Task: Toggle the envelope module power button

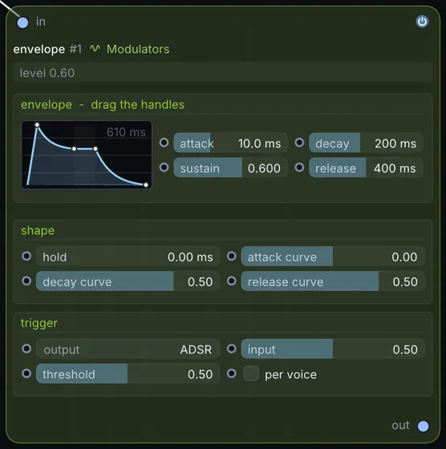Action: click(x=422, y=22)
